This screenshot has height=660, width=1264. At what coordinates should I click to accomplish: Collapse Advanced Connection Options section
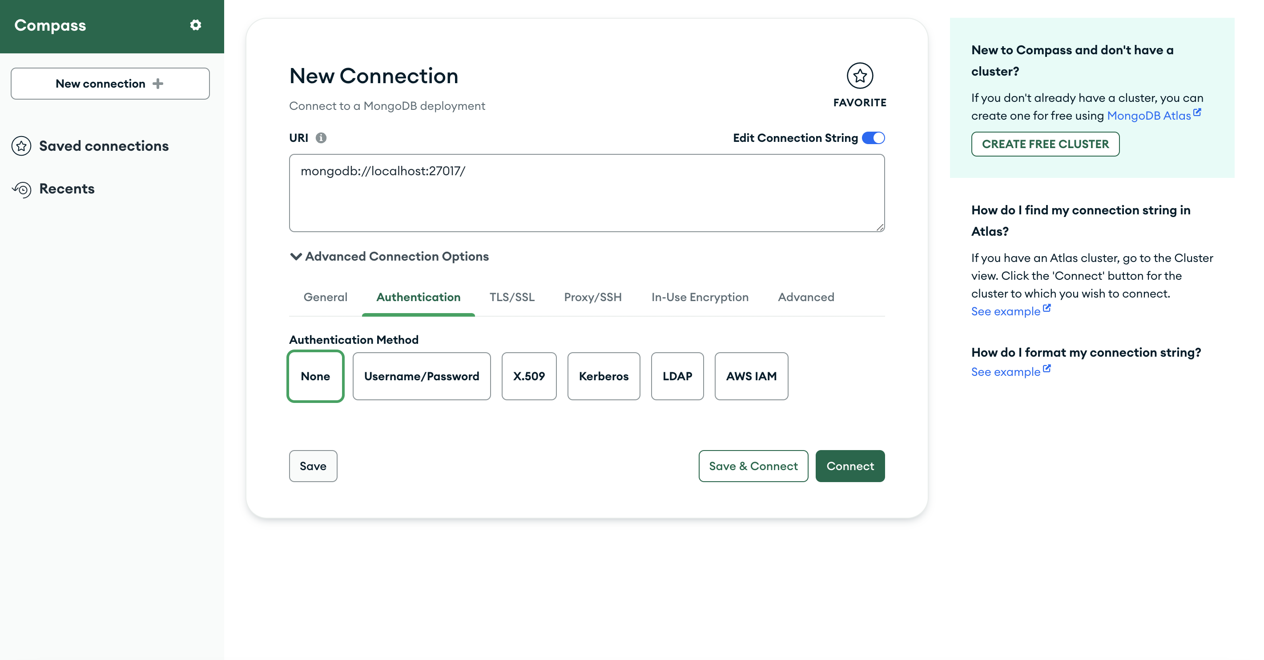(296, 256)
